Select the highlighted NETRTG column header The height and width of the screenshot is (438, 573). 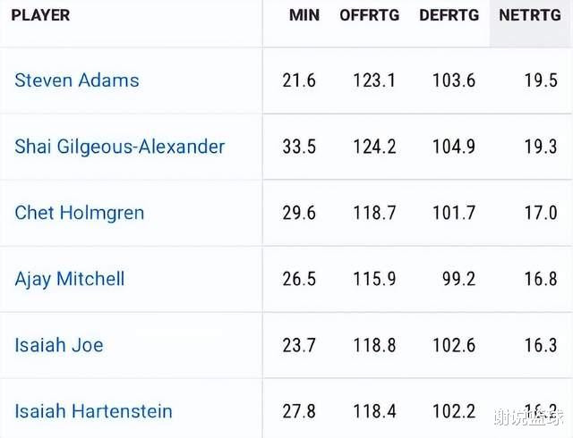[x=529, y=16]
